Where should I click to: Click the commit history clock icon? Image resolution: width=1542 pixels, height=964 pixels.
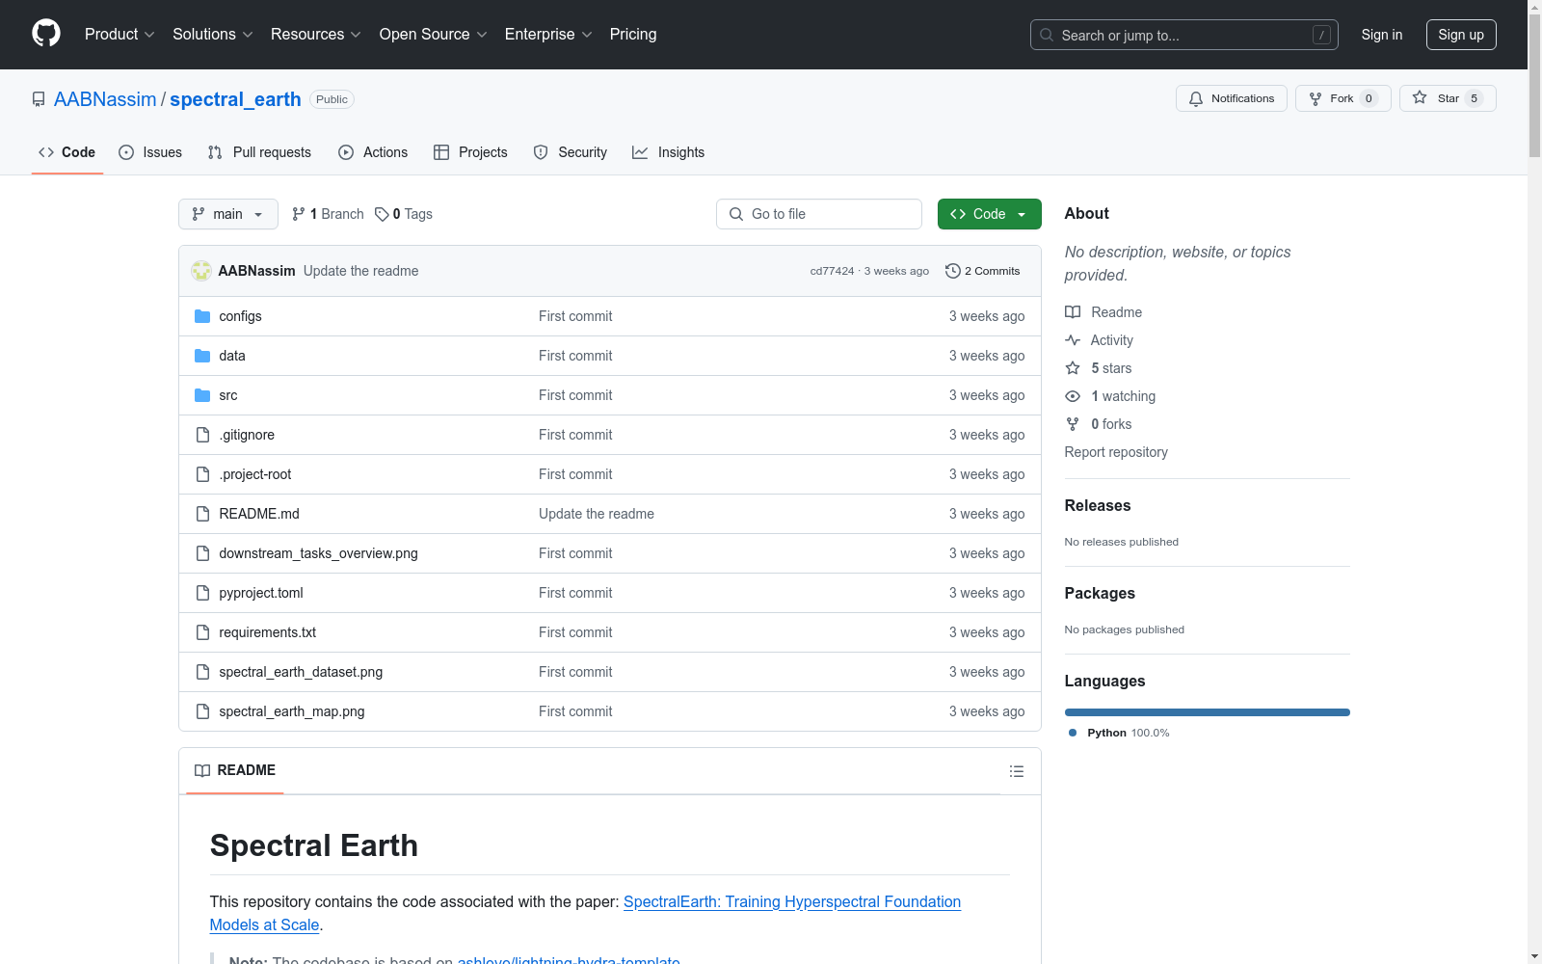(952, 271)
